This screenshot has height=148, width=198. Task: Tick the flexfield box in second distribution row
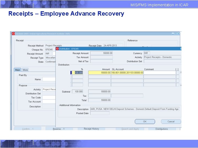pyautogui.click(x=178, y=77)
